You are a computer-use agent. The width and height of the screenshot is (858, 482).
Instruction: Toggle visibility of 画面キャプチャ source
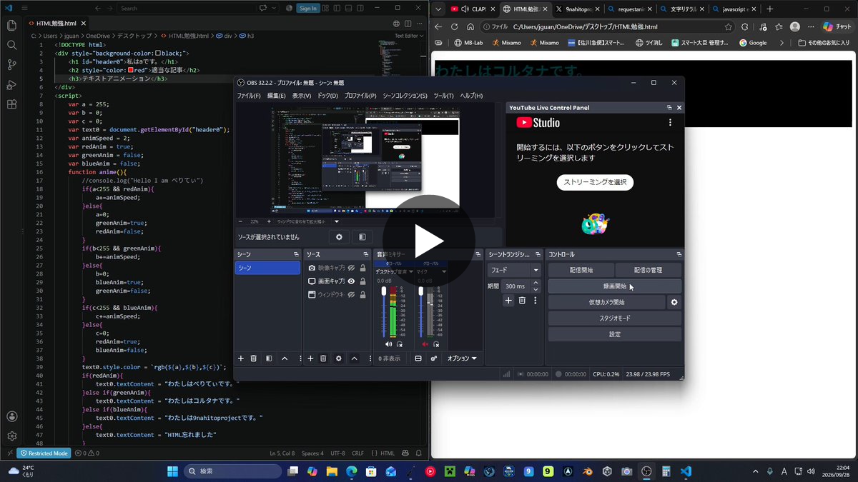[351, 281]
